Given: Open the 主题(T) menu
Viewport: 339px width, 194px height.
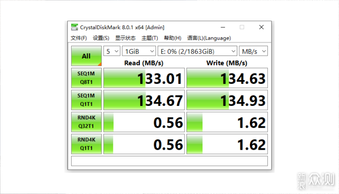Looking at the screenshot, I should (x=150, y=38).
